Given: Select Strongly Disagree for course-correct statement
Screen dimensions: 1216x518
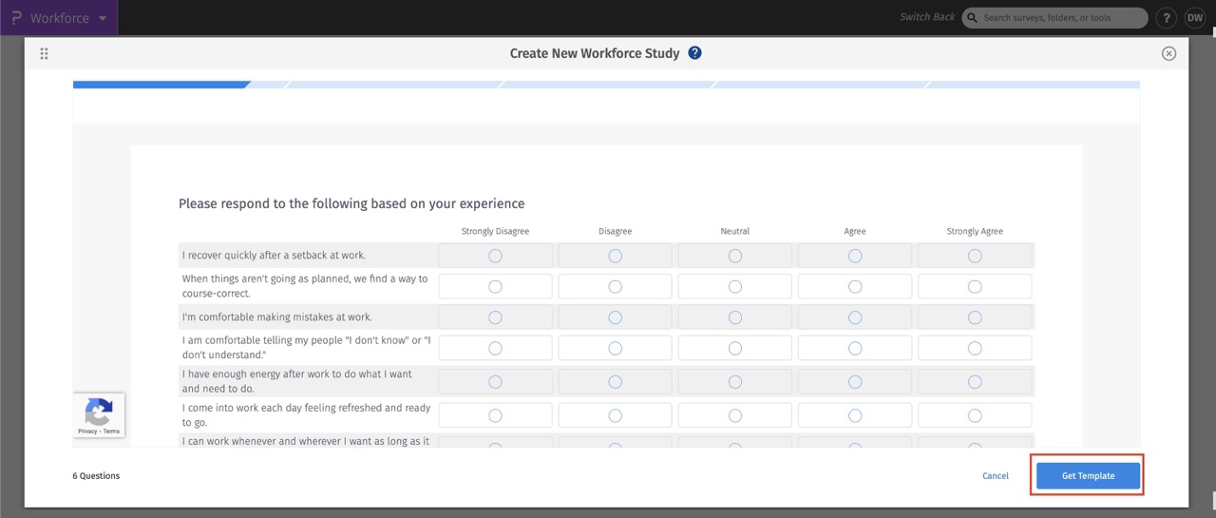Looking at the screenshot, I should click(x=495, y=286).
